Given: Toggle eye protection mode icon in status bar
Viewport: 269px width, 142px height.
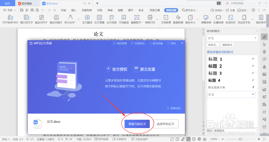Looking at the screenshot, I should pyautogui.click(x=204, y=139).
